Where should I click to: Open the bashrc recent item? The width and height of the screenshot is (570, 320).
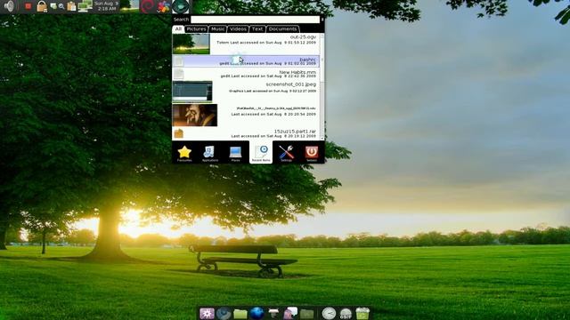point(246,61)
